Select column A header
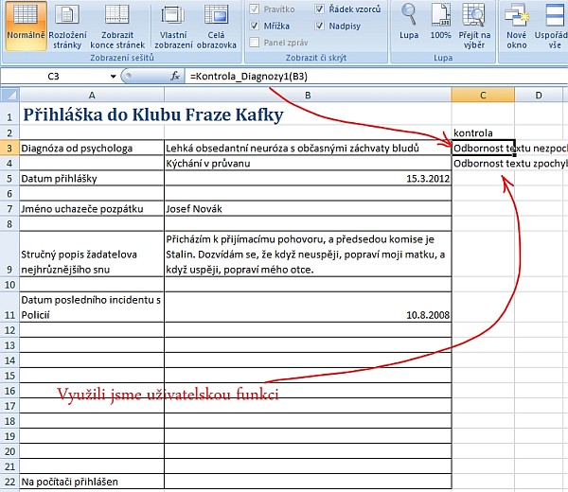The image size is (568, 492). (x=92, y=96)
